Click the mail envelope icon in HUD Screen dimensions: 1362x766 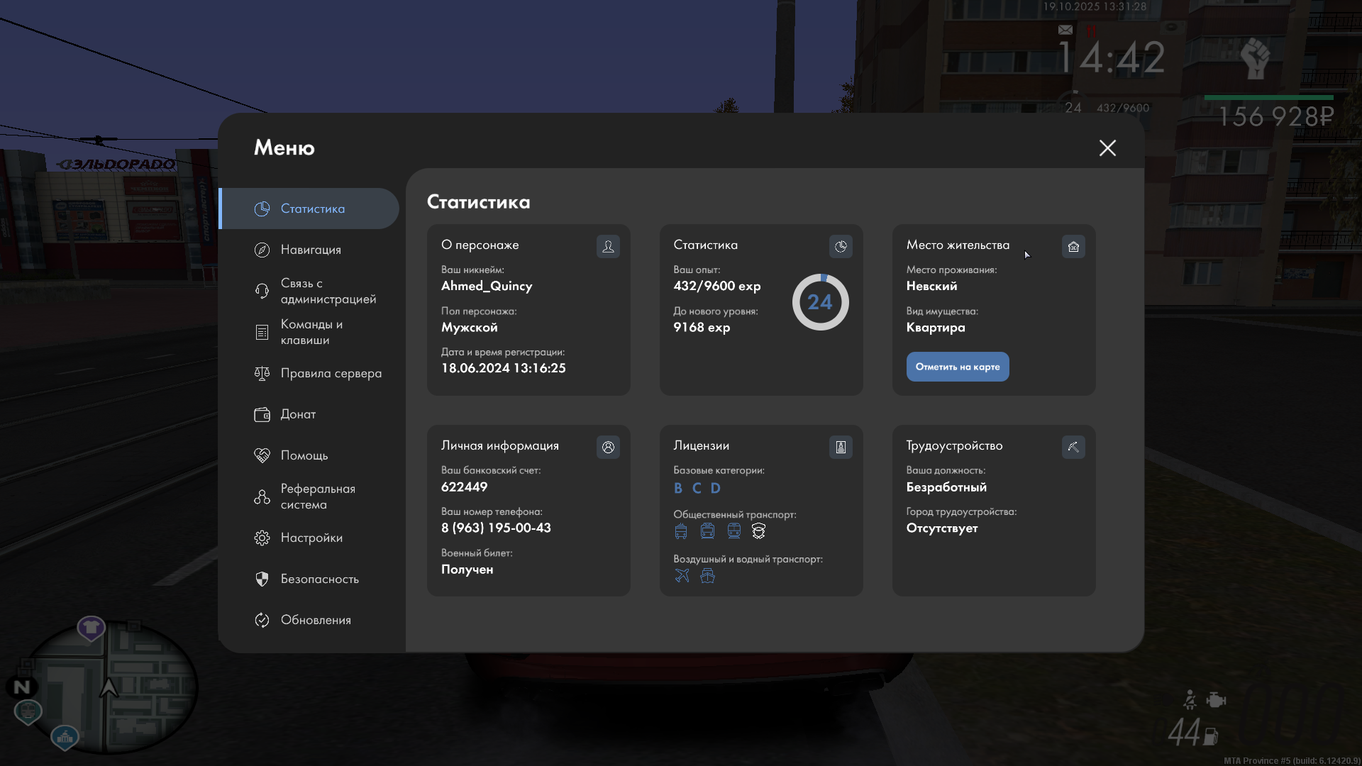[x=1065, y=30]
